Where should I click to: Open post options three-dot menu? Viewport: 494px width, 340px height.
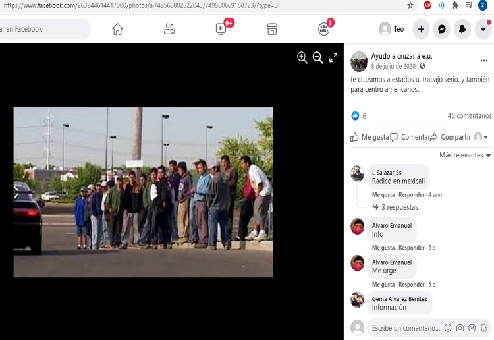point(484,61)
